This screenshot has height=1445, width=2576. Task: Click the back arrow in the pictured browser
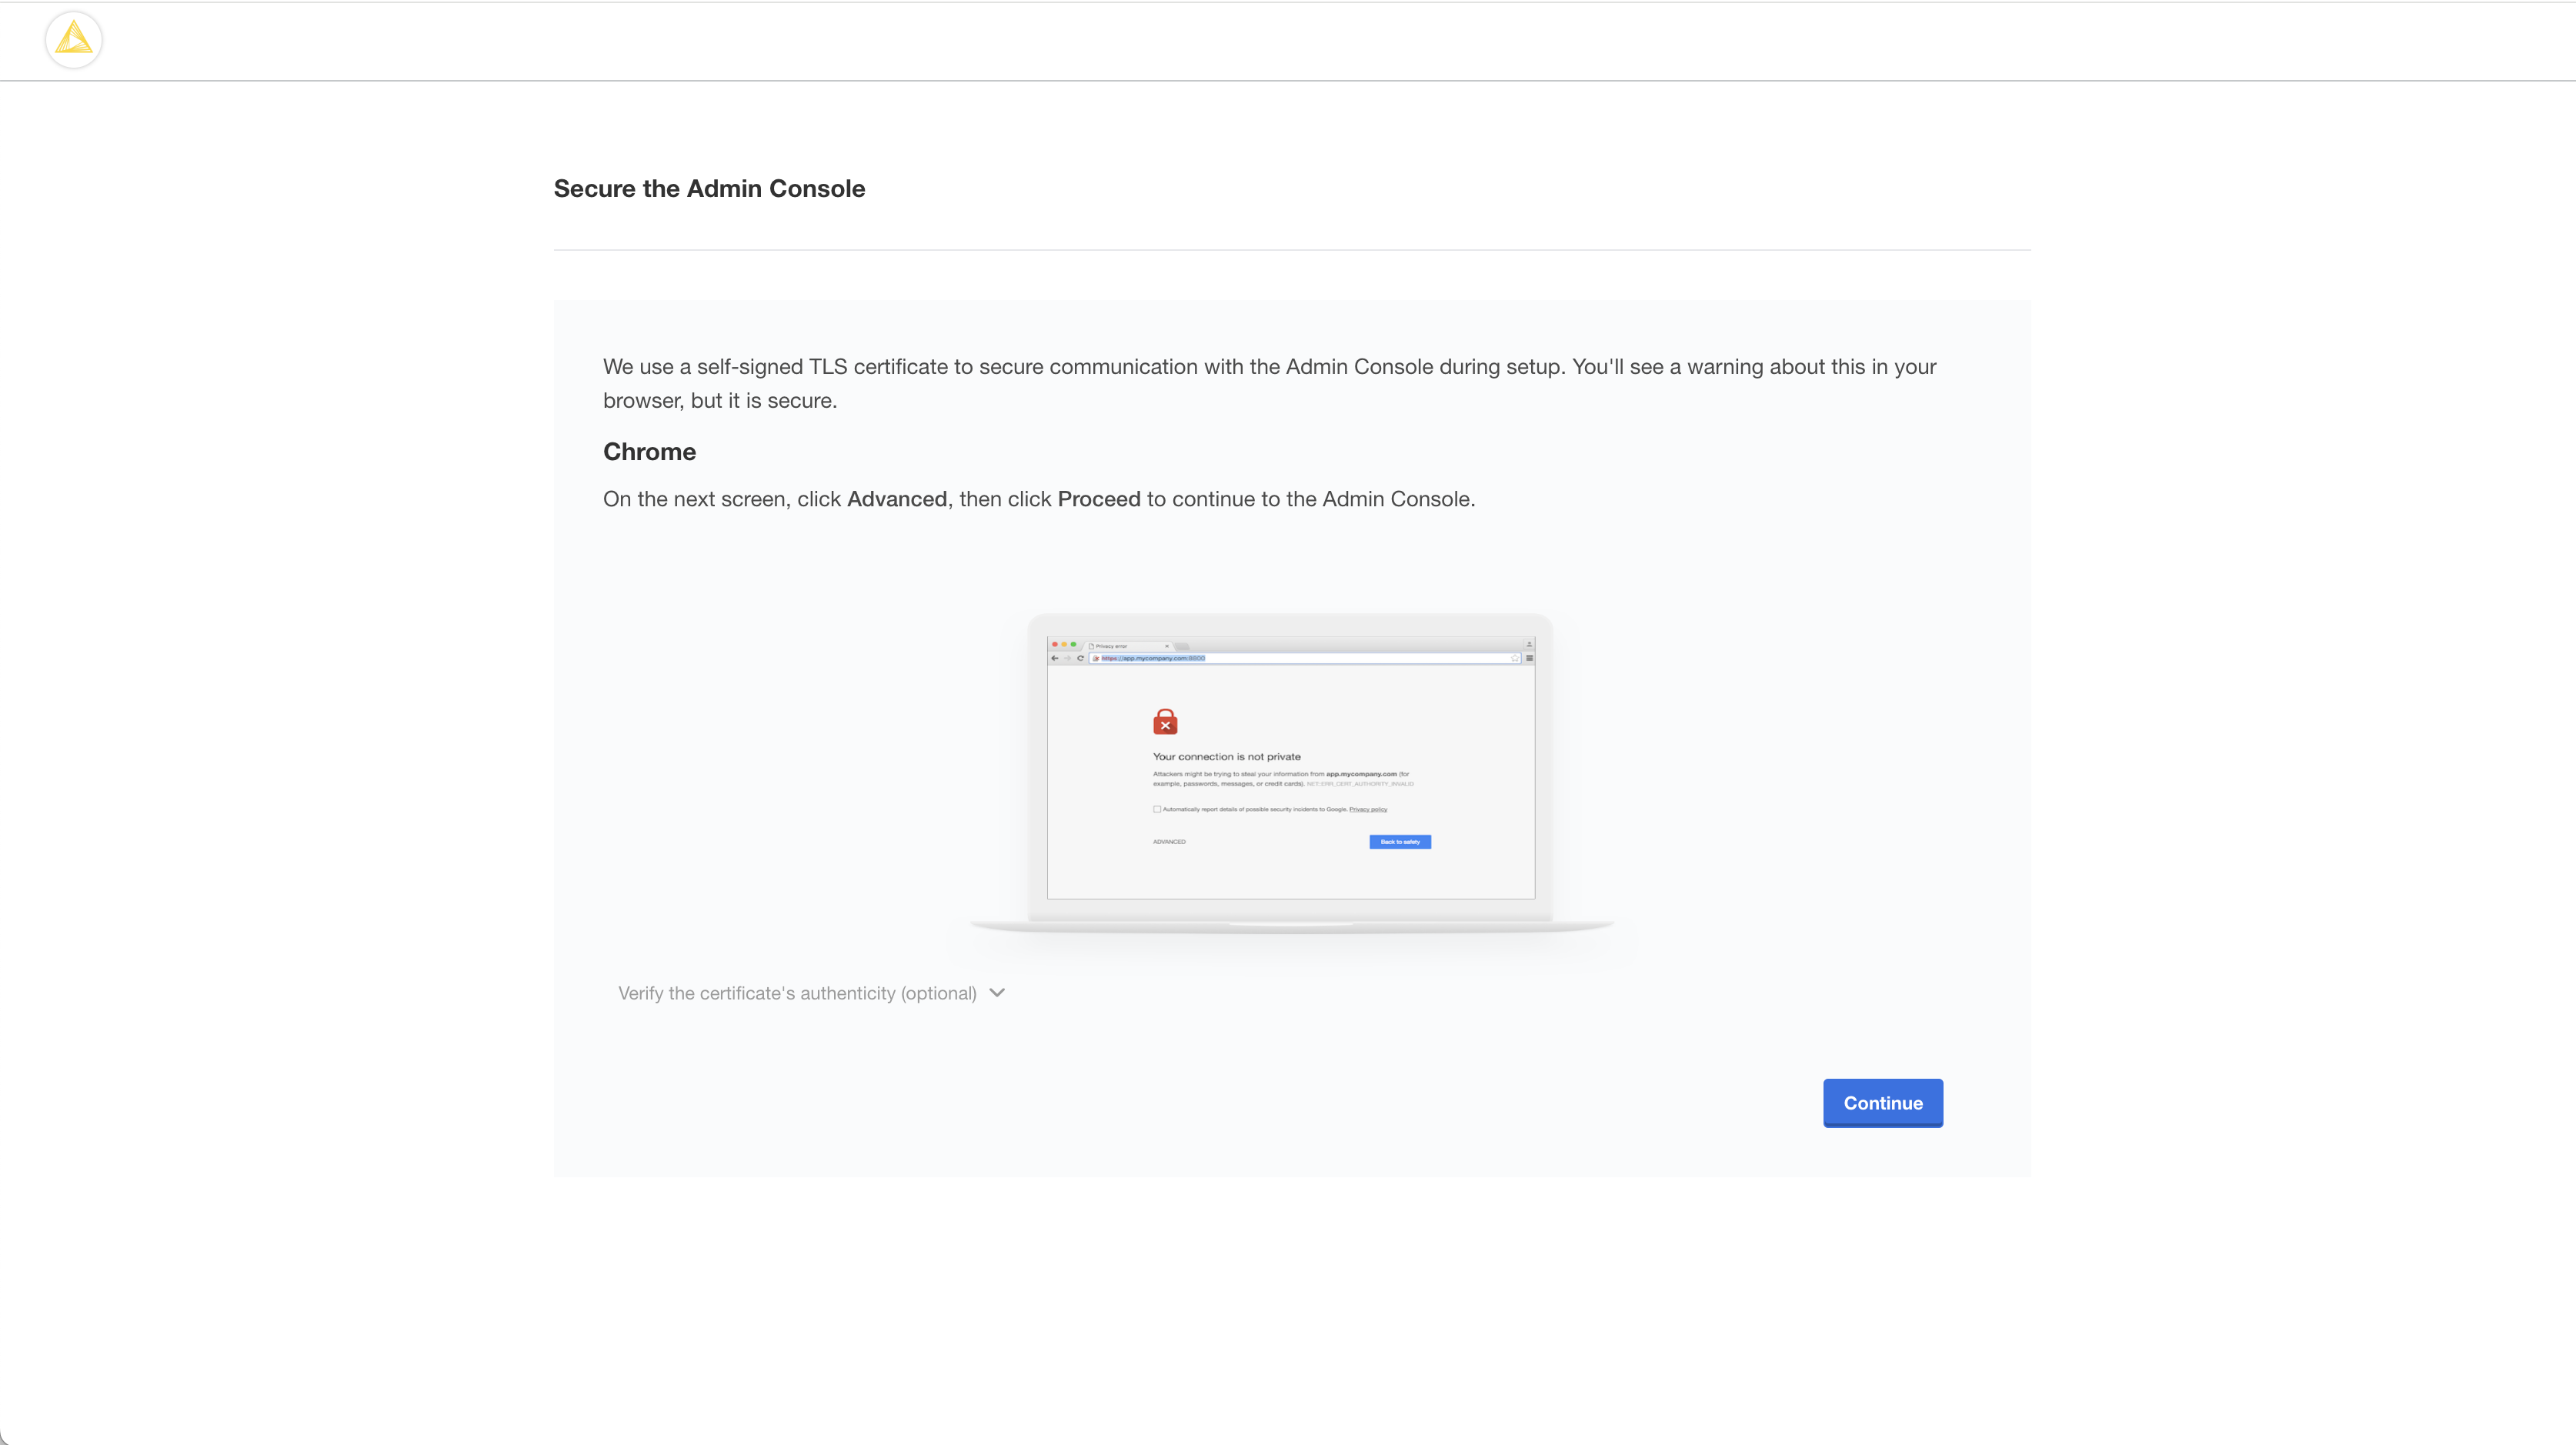[1055, 659]
